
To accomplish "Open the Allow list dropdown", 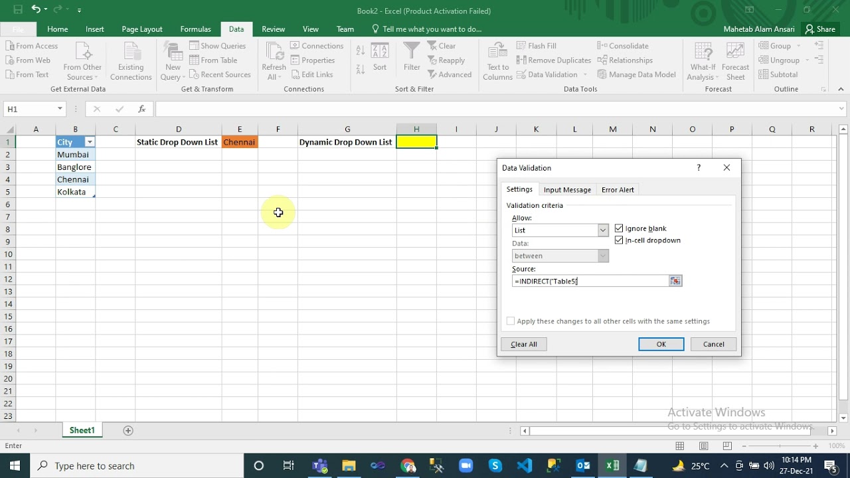I will tap(603, 230).
